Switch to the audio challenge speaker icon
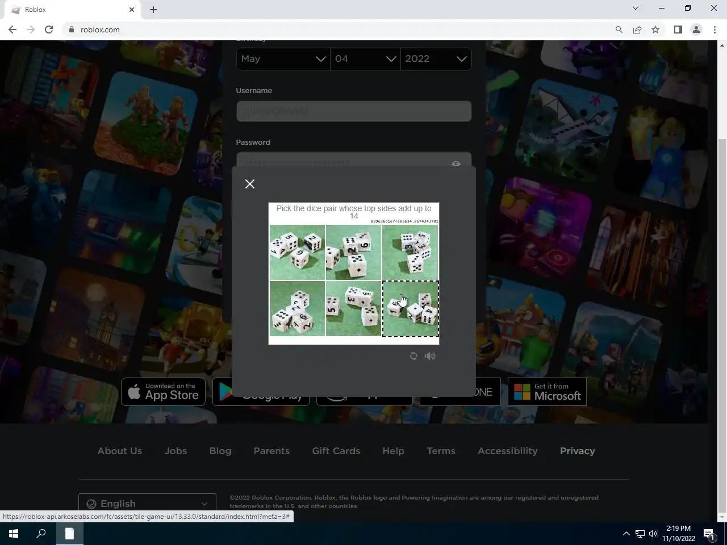 click(430, 356)
